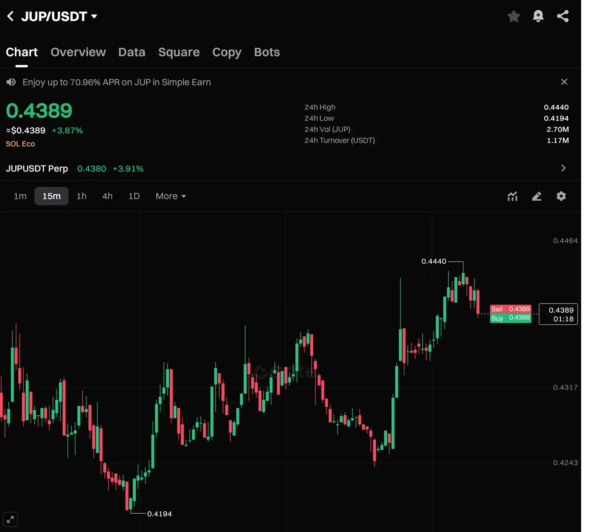The image size is (593, 532).
Task: Click the 24h Low value 0.4194
Action: pyautogui.click(x=556, y=118)
